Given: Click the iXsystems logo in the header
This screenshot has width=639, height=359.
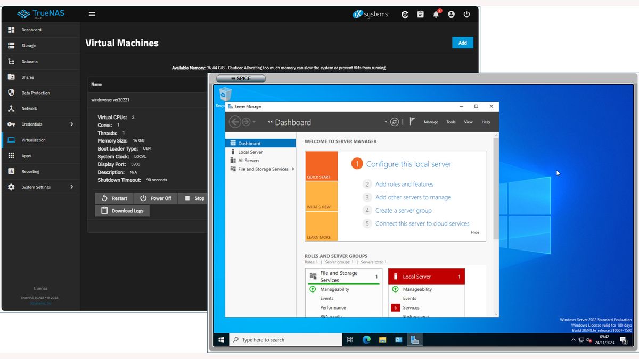Looking at the screenshot, I should [x=371, y=14].
